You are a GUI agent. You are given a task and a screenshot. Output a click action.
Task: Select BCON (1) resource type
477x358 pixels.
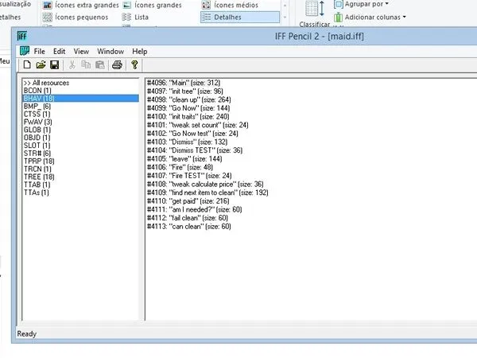80,91
